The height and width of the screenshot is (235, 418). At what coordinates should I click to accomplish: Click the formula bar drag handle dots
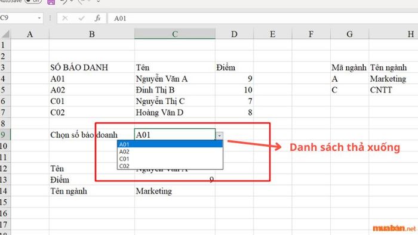coord(50,18)
